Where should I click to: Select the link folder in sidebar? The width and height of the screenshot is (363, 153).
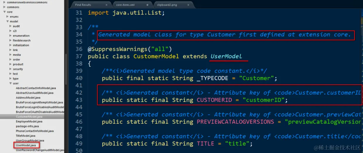point(15,50)
